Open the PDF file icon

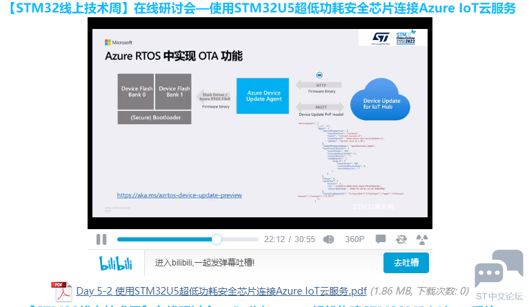[62, 291]
